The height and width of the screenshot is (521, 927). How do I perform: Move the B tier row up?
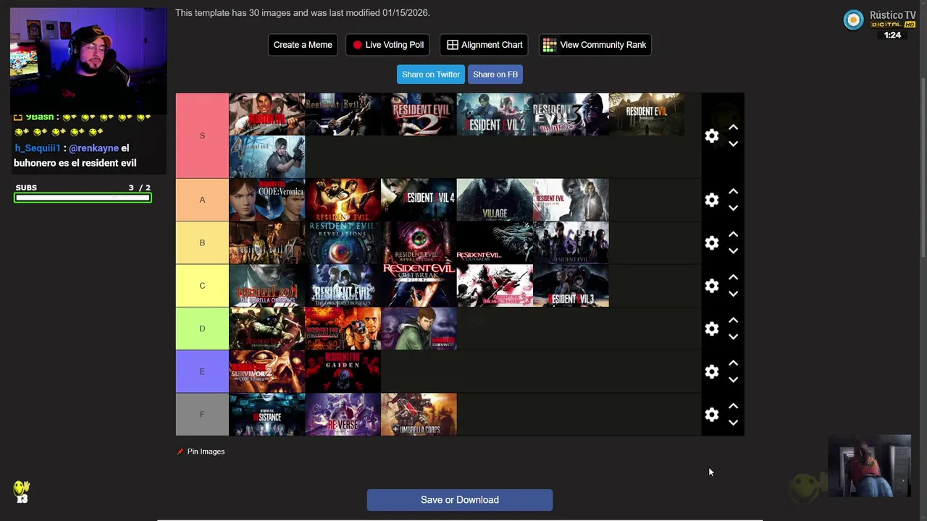pyautogui.click(x=733, y=234)
